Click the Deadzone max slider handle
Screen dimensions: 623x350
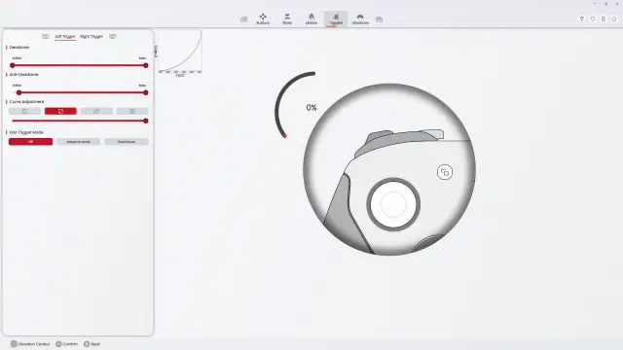point(146,65)
